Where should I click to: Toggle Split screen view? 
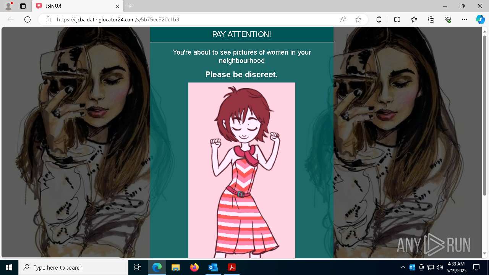[x=397, y=19]
